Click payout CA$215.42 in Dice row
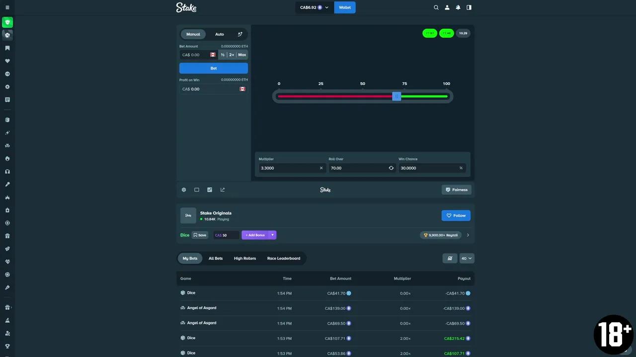 [454, 338]
